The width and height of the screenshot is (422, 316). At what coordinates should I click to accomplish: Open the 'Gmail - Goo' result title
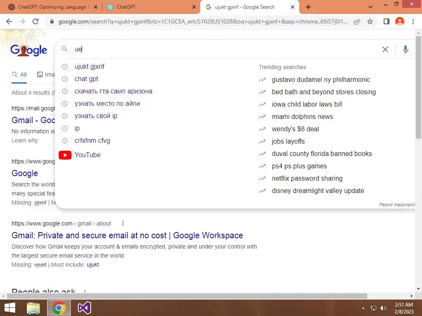[33, 120]
